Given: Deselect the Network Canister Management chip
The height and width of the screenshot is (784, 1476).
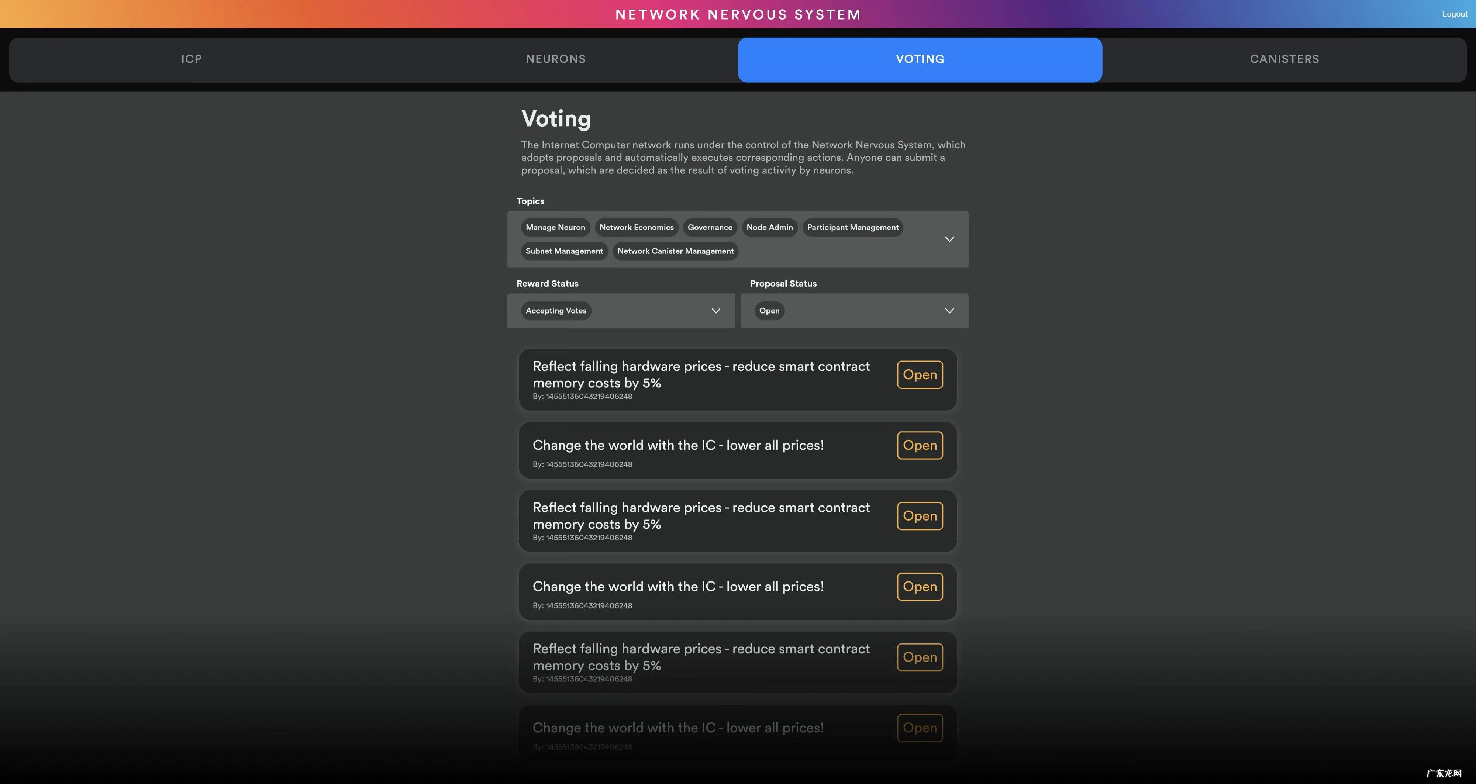Looking at the screenshot, I should [675, 251].
